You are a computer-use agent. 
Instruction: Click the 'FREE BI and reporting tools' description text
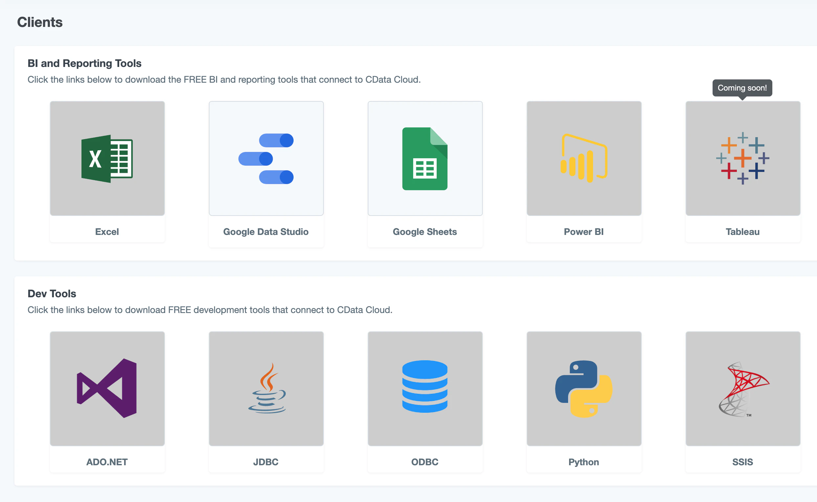(224, 79)
